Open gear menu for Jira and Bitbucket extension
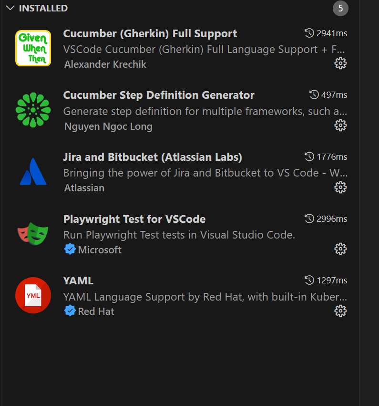The height and width of the screenshot is (406, 379). (x=340, y=187)
